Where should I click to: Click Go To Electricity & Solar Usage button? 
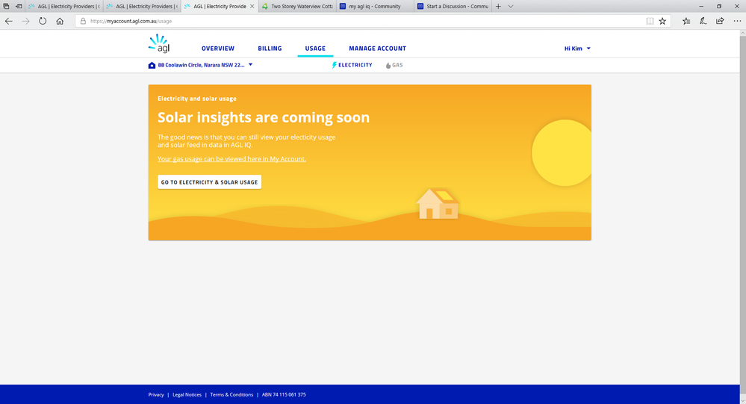pos(209,182)
